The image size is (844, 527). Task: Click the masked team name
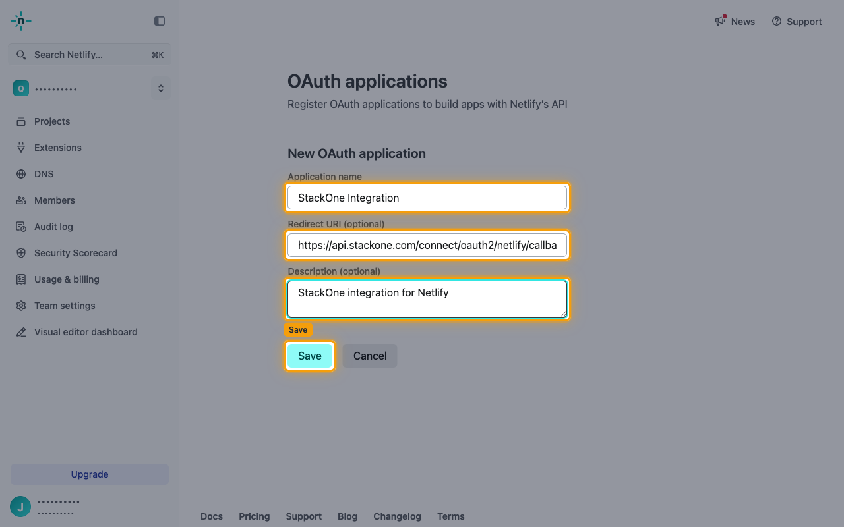pyautogui.click(x=56, y=89)
